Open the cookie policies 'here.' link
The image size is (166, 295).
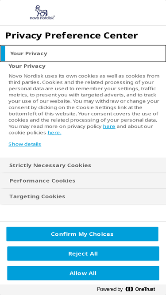click(54, 133)
